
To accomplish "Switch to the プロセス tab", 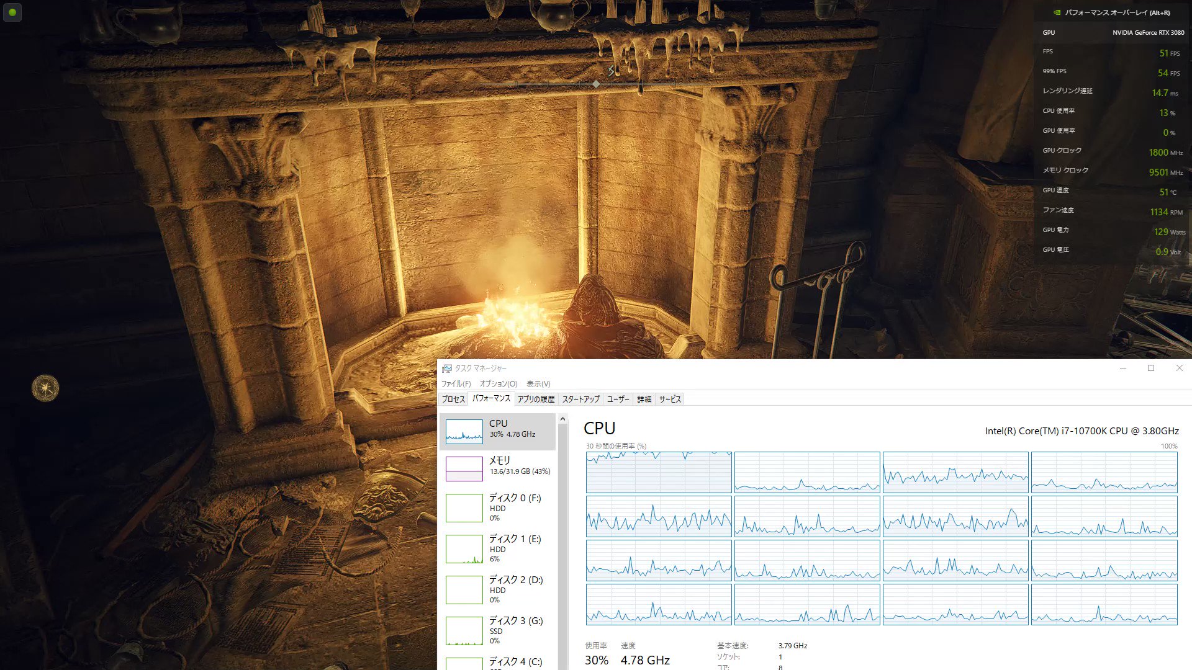I will 453,400.
